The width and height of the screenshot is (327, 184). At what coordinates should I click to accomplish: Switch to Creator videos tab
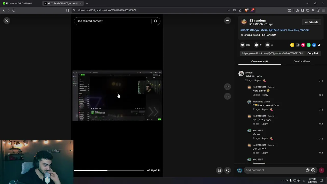point(302,61)
